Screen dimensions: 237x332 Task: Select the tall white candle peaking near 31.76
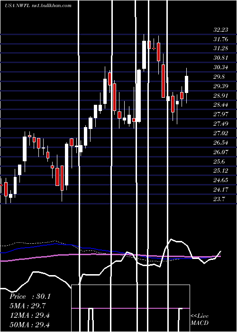click(144, 55)
